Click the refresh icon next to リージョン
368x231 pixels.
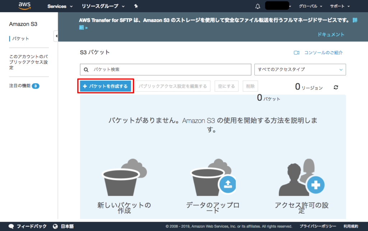click(x=336, y=87)
